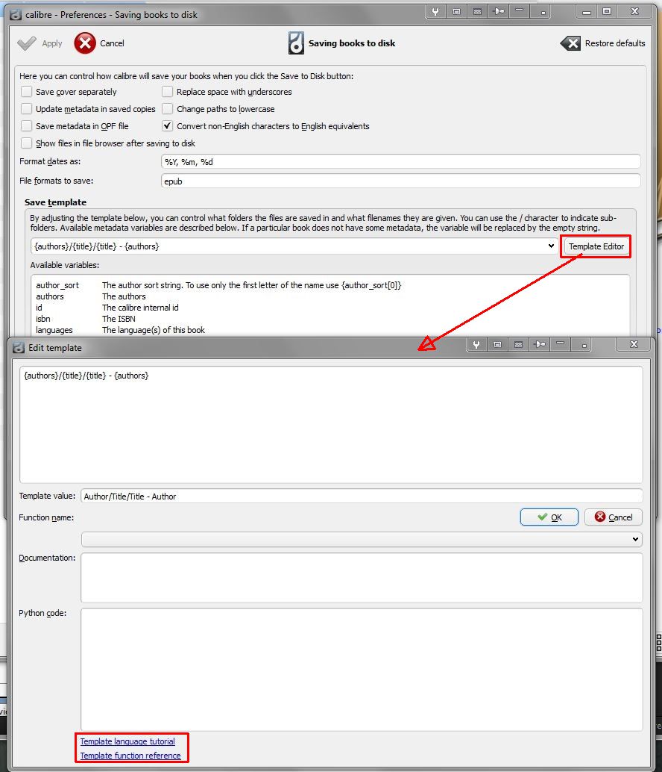Click the Apply button in Preferences

point(40,43)
